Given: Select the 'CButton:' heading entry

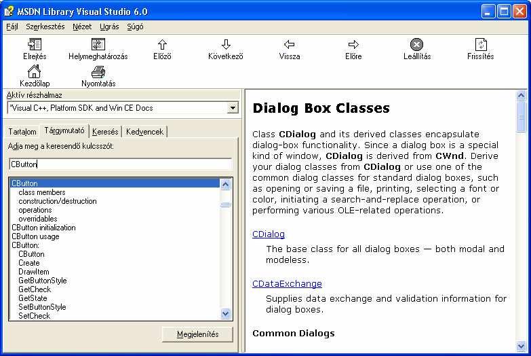Looking at the screenshot, I should pyautogui.click(x=25, y=245).
